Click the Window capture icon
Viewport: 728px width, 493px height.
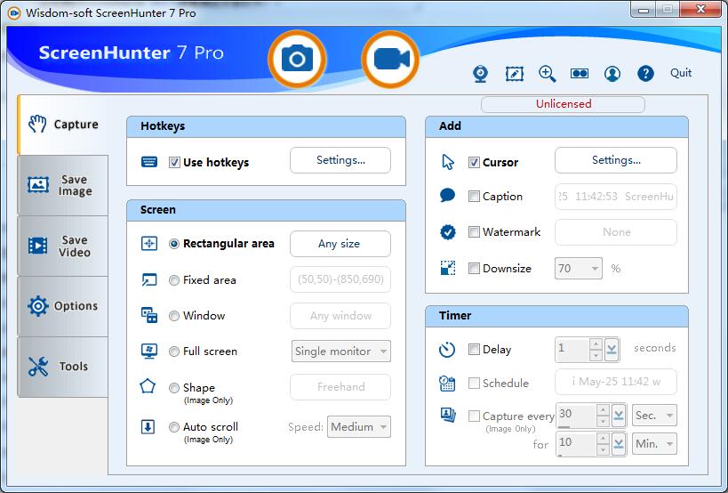(149, 315)
